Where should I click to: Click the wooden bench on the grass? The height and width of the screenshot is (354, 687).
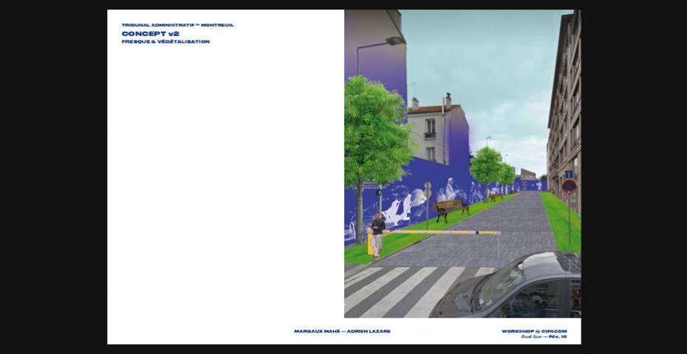click(x=451, y=208)
